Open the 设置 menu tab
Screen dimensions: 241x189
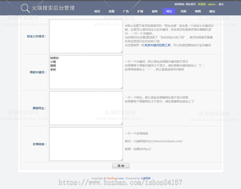[112, 11]
